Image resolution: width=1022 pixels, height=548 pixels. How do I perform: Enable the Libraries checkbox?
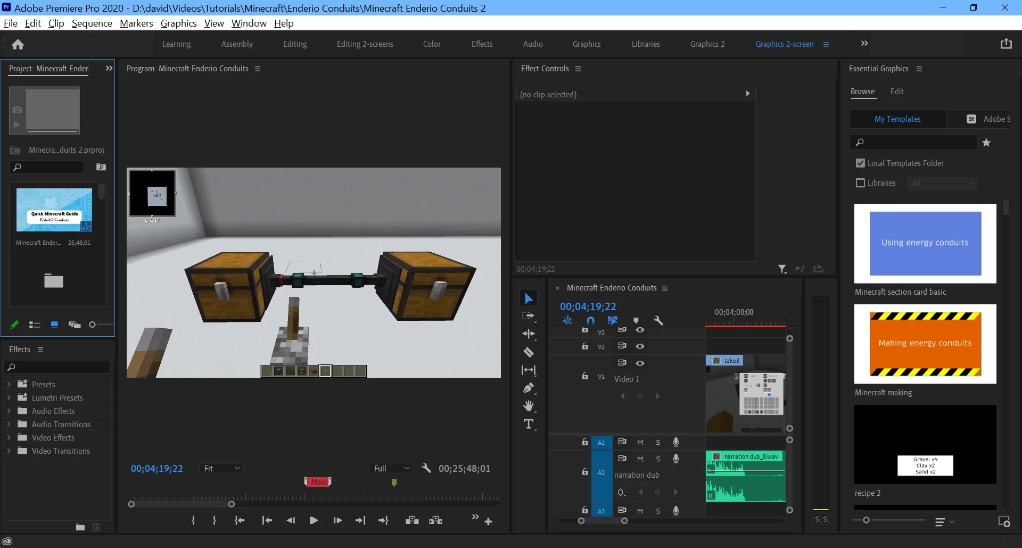(x=860, y=183)
